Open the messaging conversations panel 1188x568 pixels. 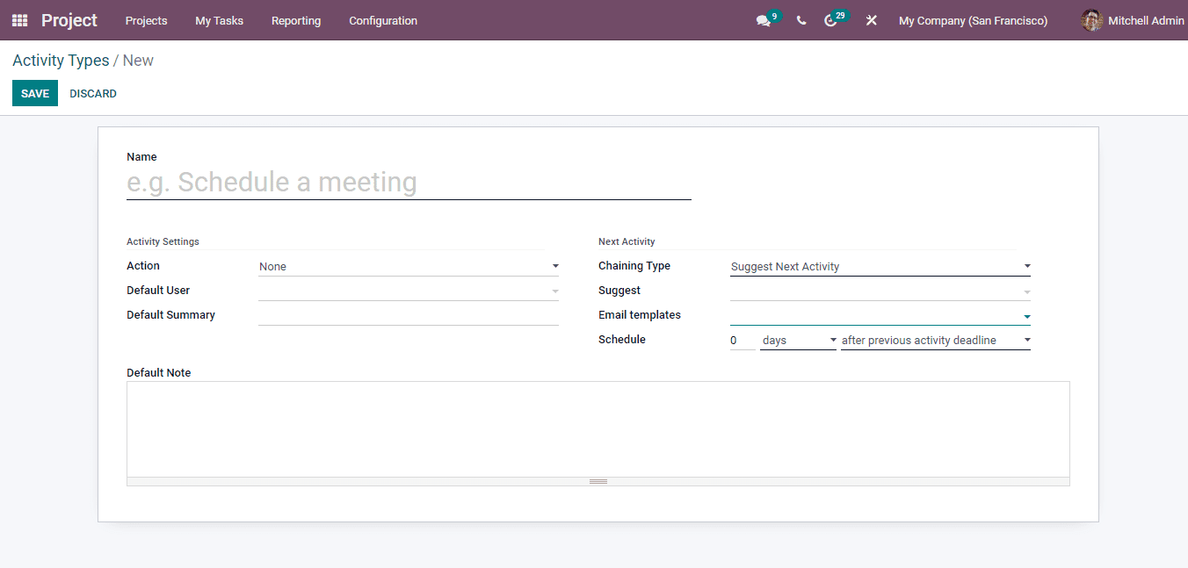763,20
